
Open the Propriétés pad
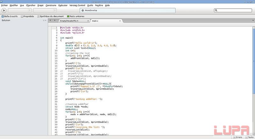pyautogui.click(x=27, y=17)
